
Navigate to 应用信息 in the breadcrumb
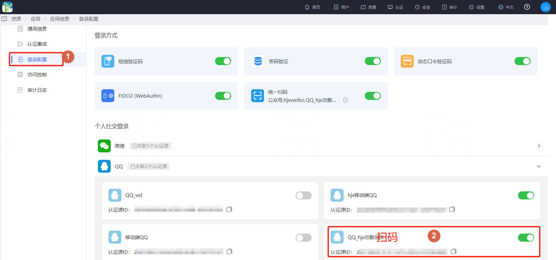click(60, 19)
